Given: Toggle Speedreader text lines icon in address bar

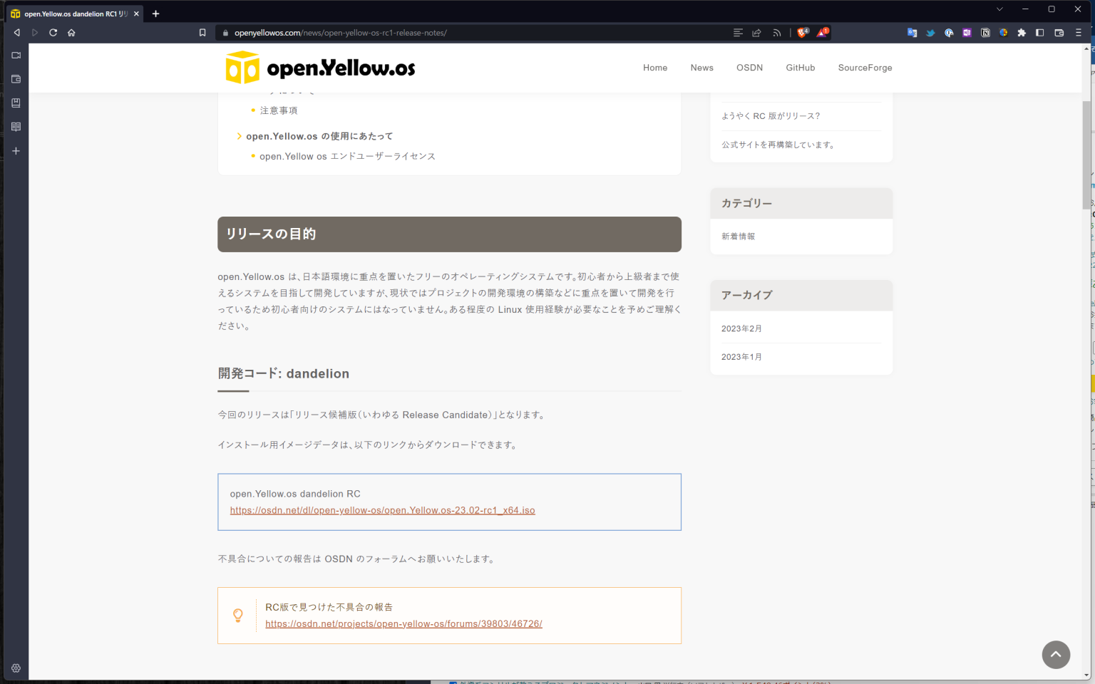Looking at the screenshot, I should click(737, 32).
